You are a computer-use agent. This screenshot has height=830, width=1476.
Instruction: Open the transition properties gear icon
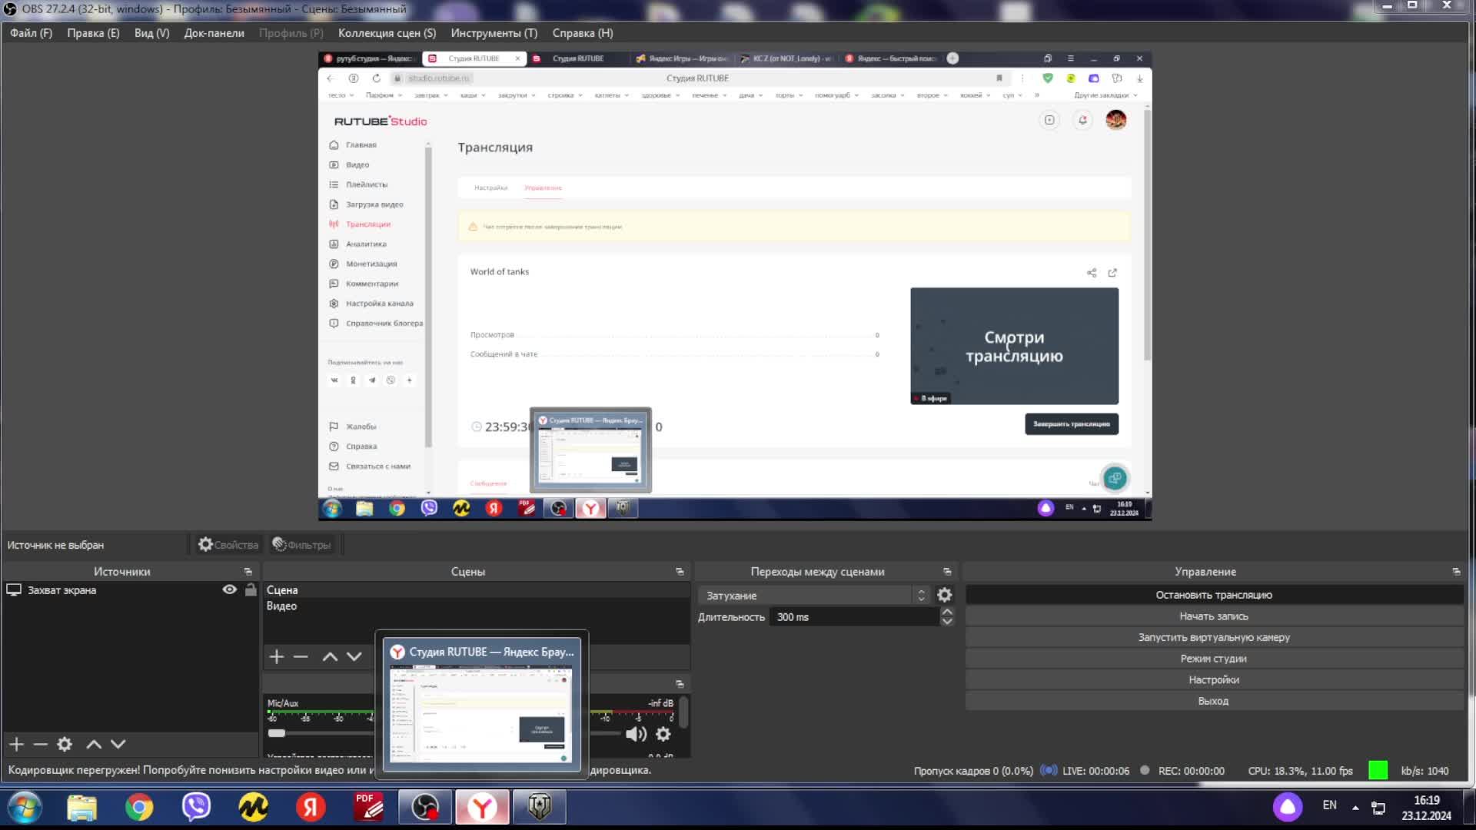click(945, 595)
